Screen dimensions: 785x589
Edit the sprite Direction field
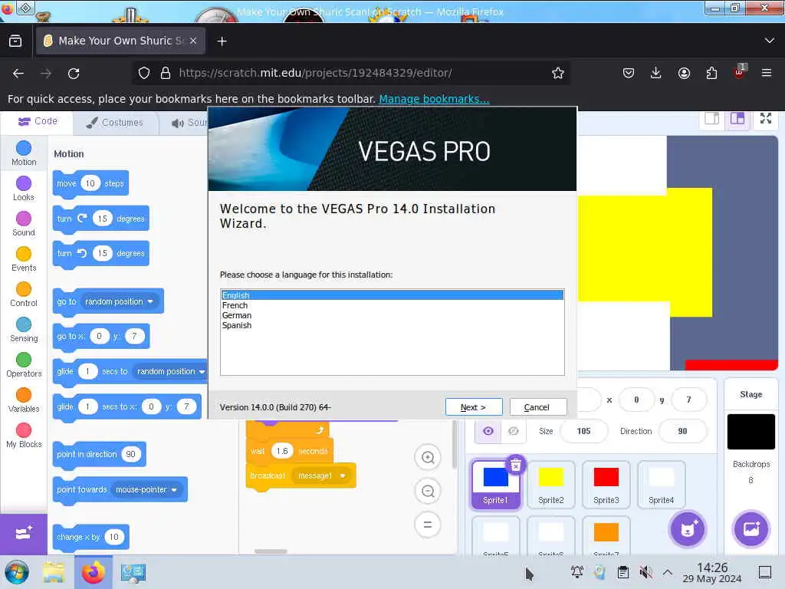coord(683,431)
